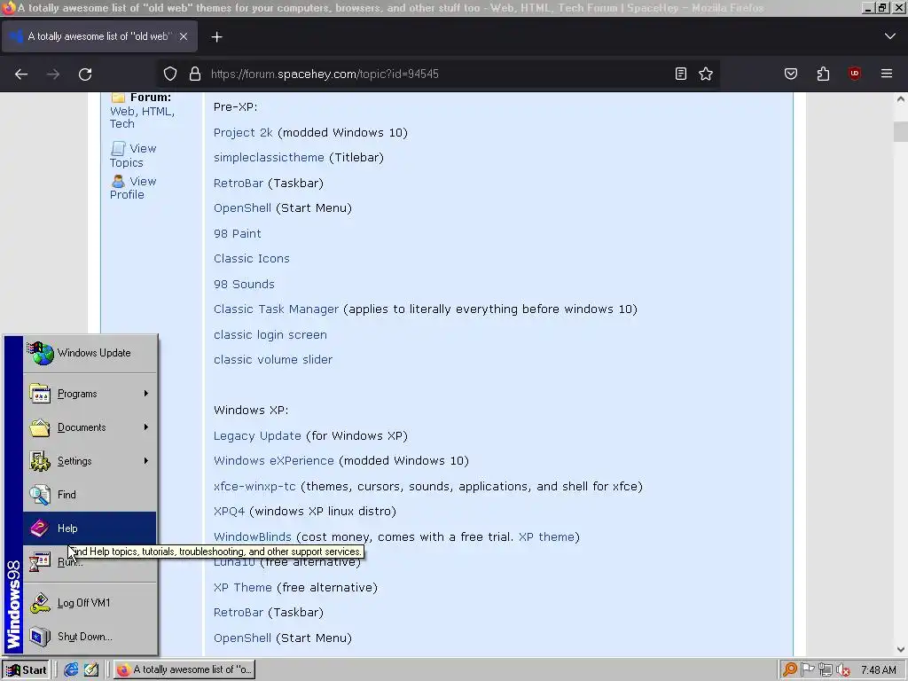The width and height of the screenshot is (908, 681).
Task: Open the Classic Icons link
Action: pyautogui.click(x=251, y=259)
